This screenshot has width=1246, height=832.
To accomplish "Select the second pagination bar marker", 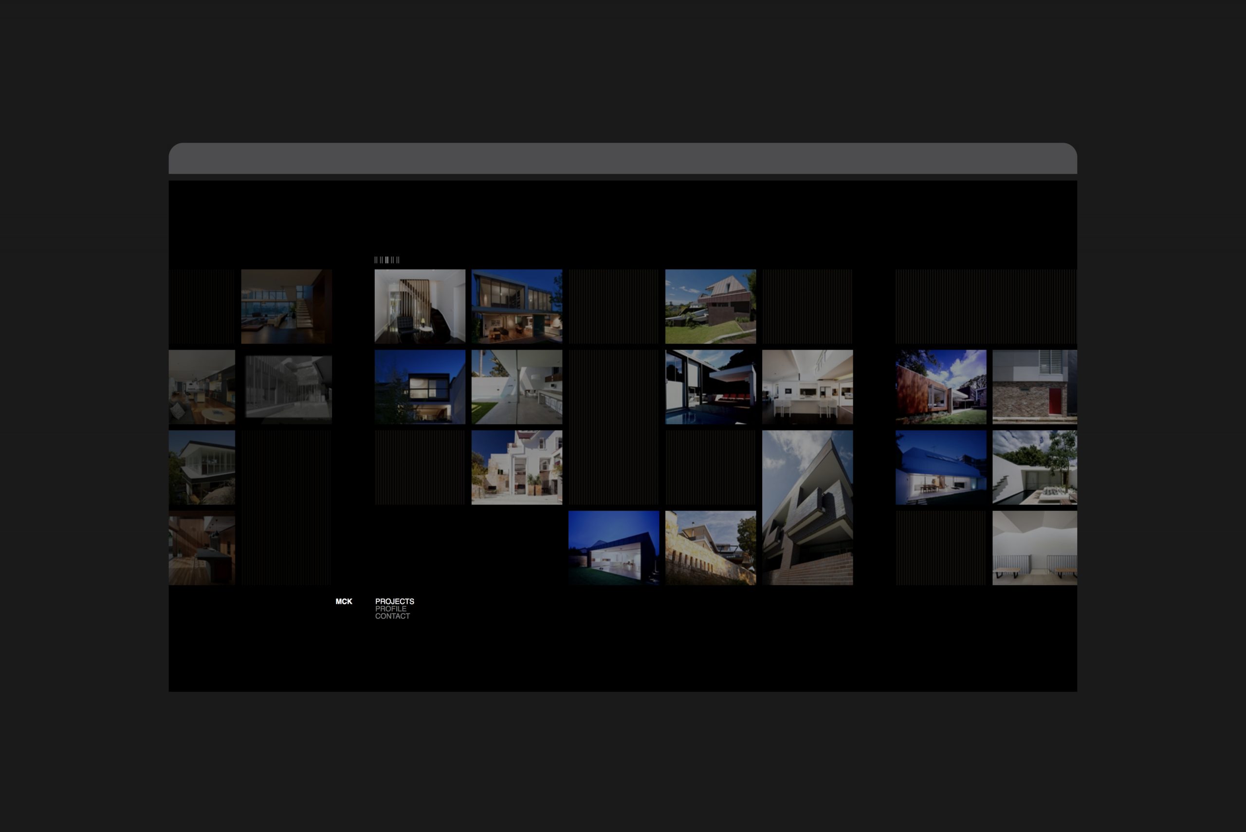I will 382,260.
